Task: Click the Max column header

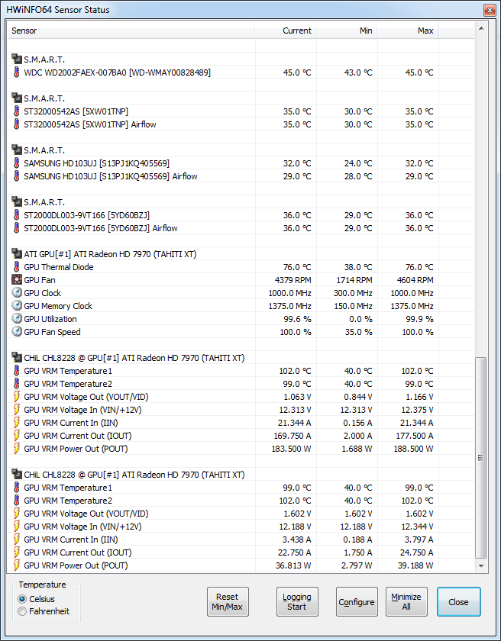Action: (408, 31)
